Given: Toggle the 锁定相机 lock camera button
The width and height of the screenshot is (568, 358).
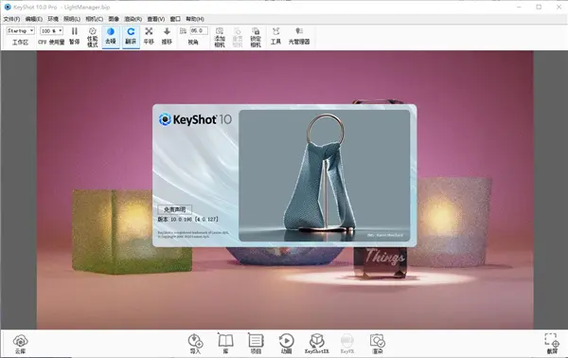Looking at the screenshot, I should point(256,37).
